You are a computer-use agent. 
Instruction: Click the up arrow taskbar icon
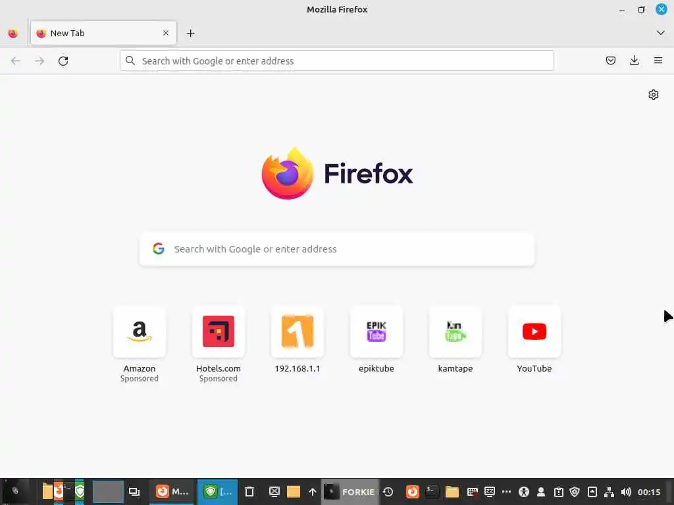tap(313, 492)
